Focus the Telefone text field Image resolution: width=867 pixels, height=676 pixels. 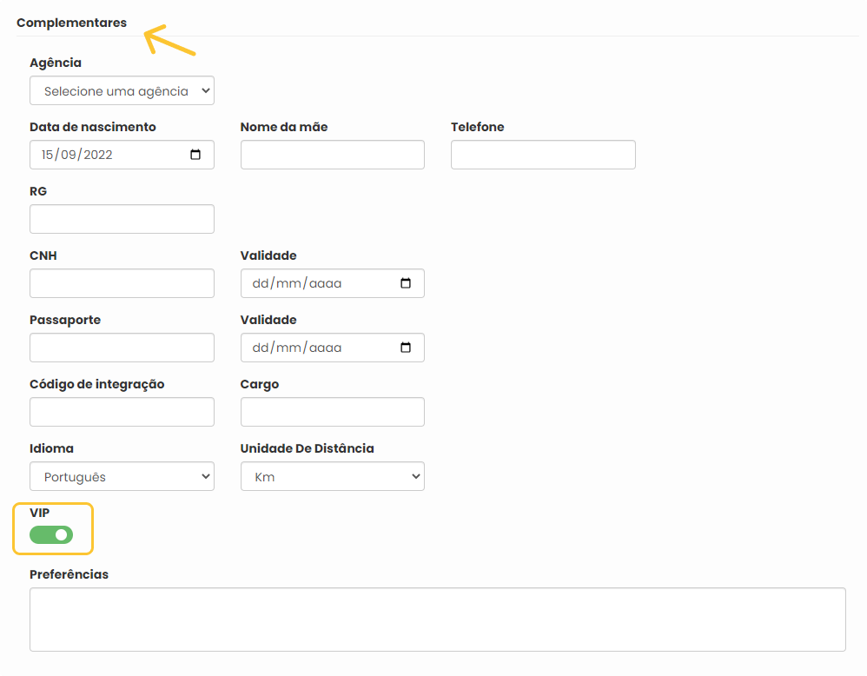(x=543, y=155)
